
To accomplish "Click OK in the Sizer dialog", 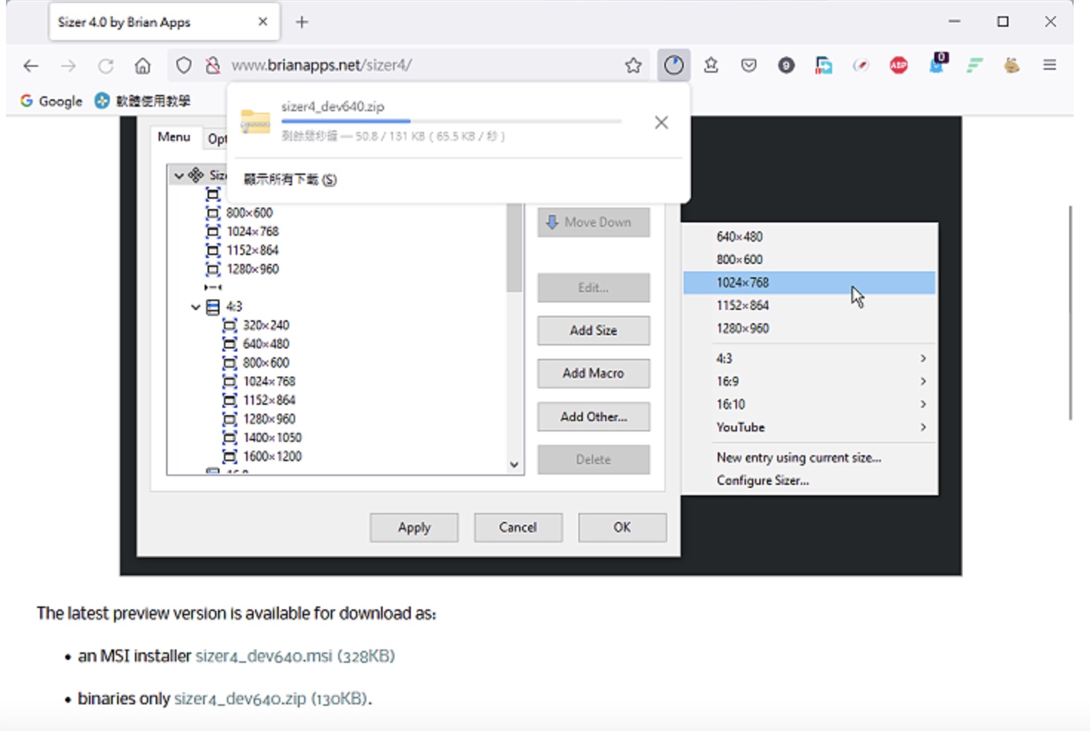I will (622, 528).
